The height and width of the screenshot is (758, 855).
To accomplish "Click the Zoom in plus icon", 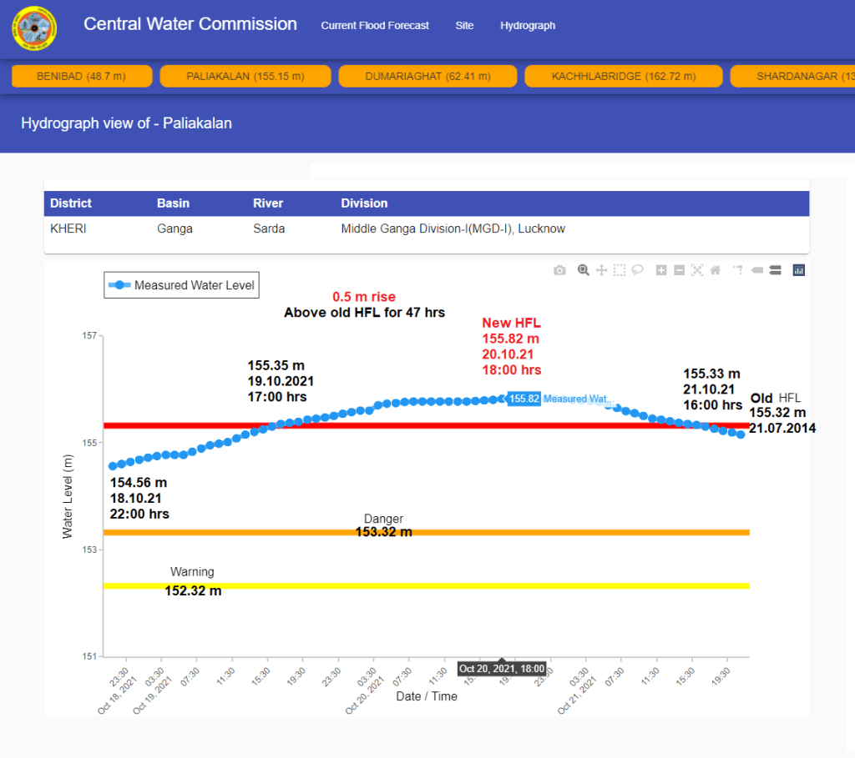I will (x=661, y=270).
